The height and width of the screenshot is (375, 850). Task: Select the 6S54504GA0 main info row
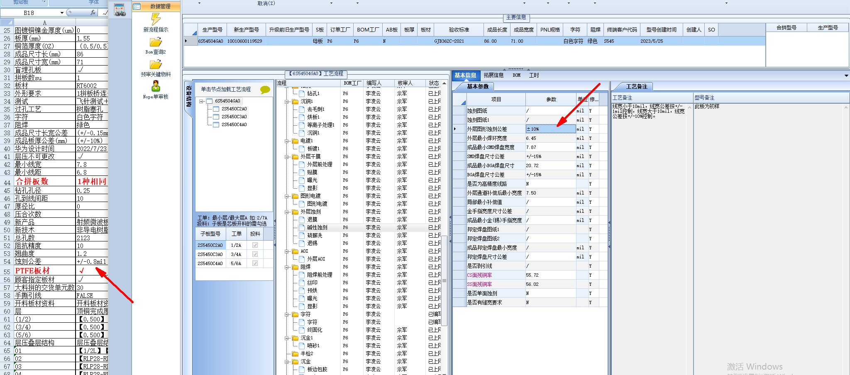pyautogui.click(x=474, y=41)
